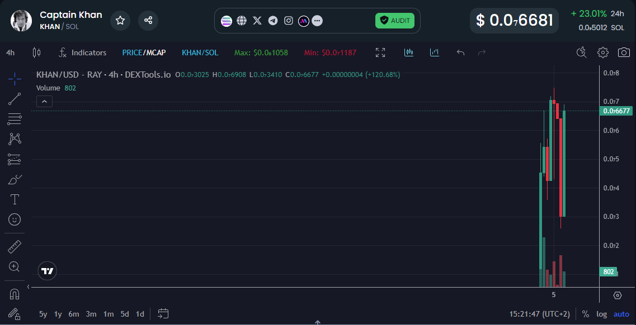
Task: Open the Telegram social link
Action: tap(273, 21)
